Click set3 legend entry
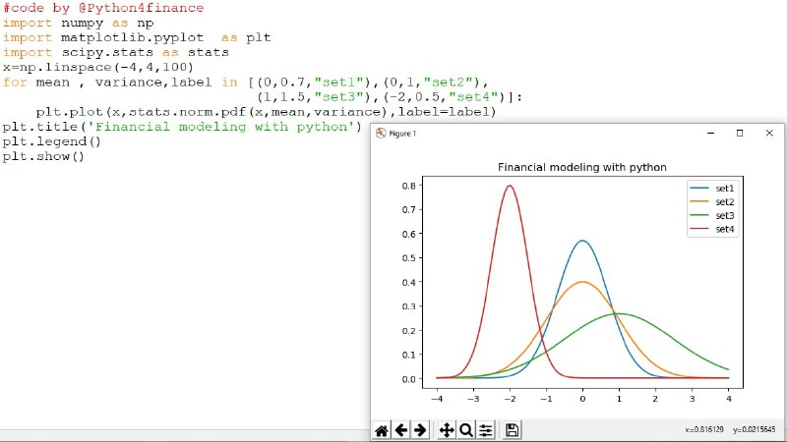The height and width of the screenshot is (442, 787). click(712, 215)
